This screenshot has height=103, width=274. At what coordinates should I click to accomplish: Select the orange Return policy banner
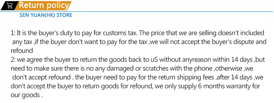44,5
